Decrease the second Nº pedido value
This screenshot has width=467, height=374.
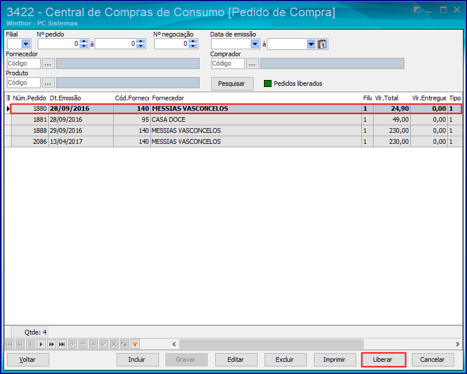point(141,46)
